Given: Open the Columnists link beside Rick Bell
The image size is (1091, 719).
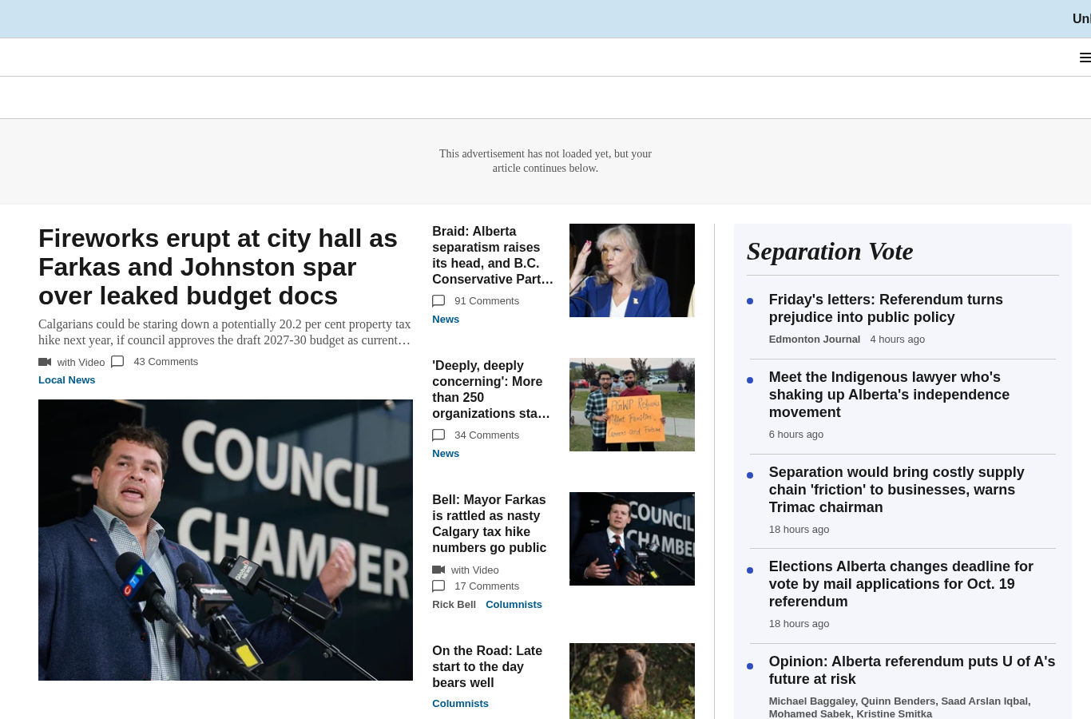Looking at the screenshot, I should (x=514, y=605).
